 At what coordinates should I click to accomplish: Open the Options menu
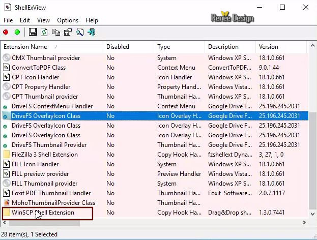coord(68,20)
